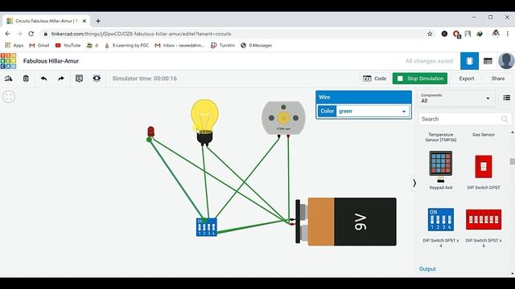The width and height of the screenshot is (515, 289).
Task: Click the Export button
Action: coord(467,79)
